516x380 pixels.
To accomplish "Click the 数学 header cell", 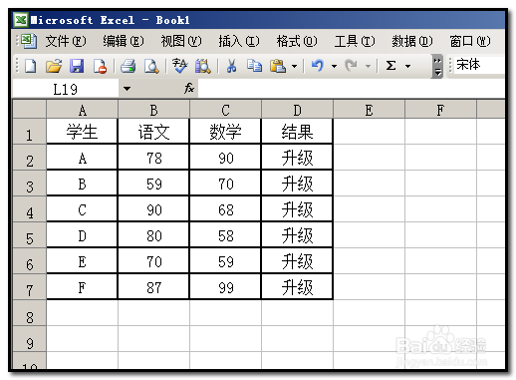I will (225, 132).
